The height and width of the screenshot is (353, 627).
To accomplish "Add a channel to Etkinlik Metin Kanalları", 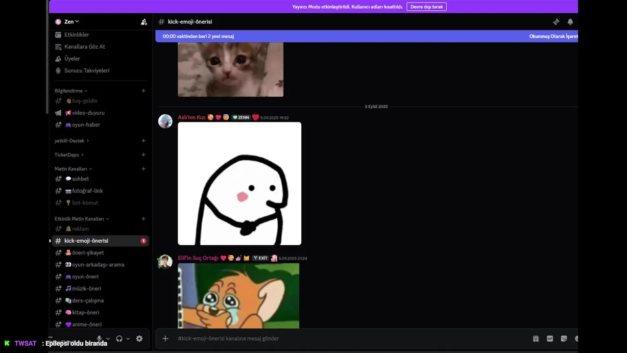I will 144,219.
